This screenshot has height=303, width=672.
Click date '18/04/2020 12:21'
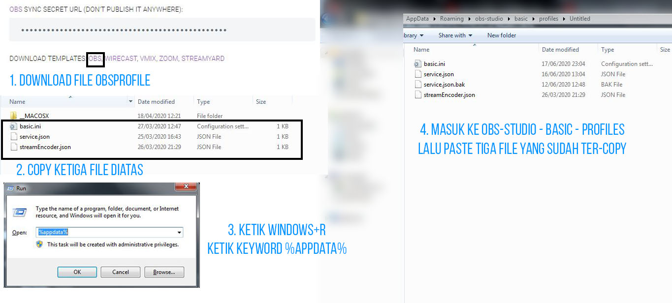pyautogui.click(x=159, y=116)
